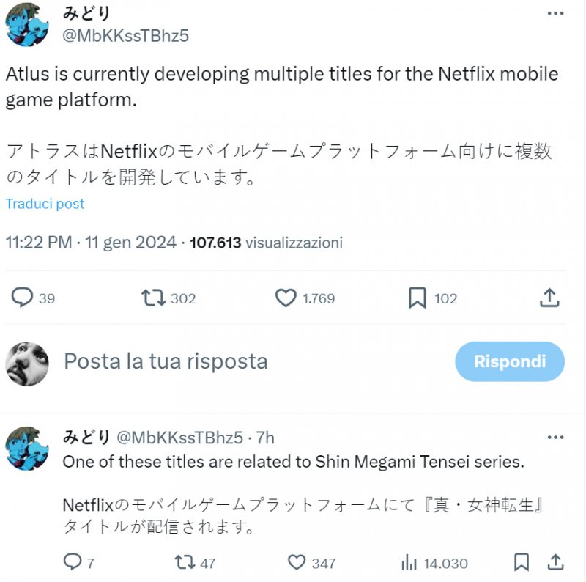
Task: Click the 7h timestamp on reply tweet
Action: [x=264, y=438]
